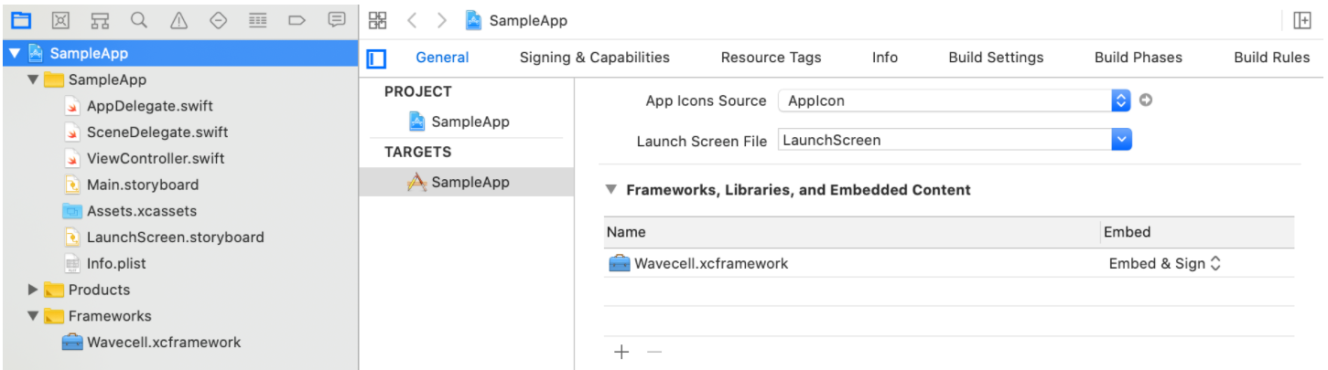Open the Report navigator speech bubble icon
This screenshot has width=1328, height=370.
pos(337,19)
